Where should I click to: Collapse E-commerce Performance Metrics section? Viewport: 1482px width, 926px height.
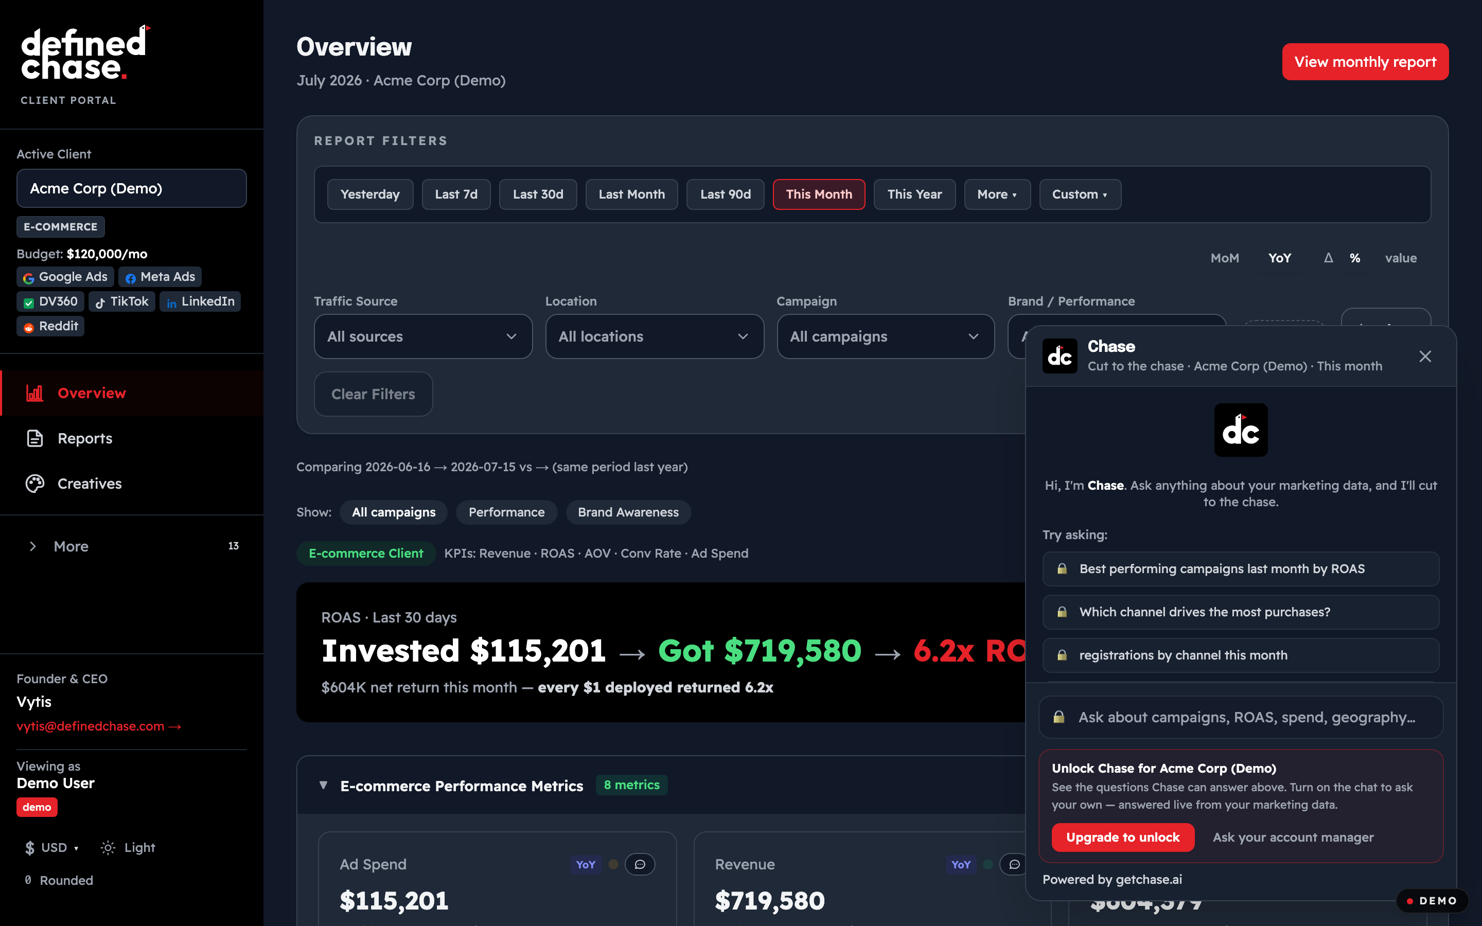point(323,785)
